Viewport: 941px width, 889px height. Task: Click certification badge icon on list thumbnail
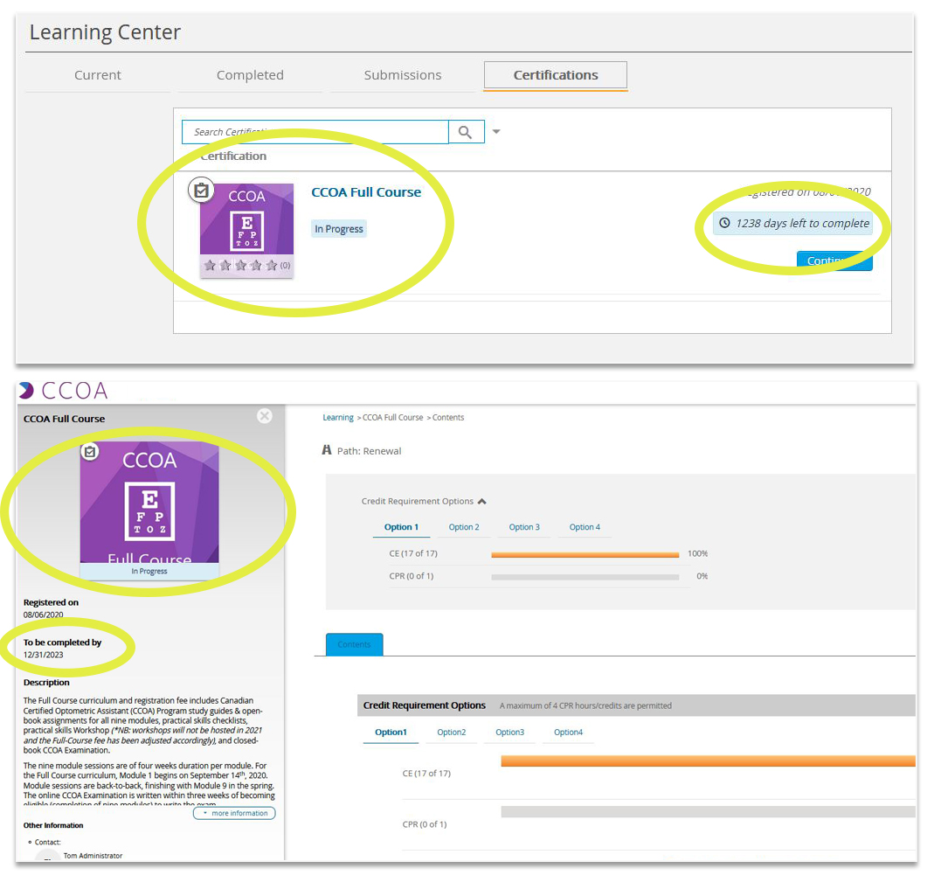[x=201, y=191]
